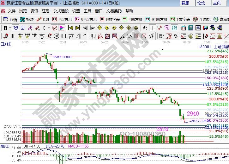Image resolution: width=229 pixels, height=164 pixels.
Task: Open the 交易委托 menu
Action: point(114,11)
